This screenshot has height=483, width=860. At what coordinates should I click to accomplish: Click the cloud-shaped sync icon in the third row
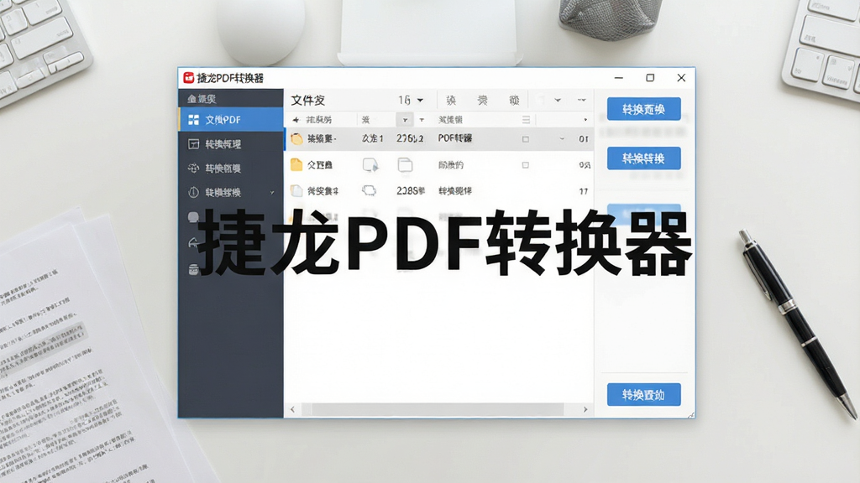point(370,190)
